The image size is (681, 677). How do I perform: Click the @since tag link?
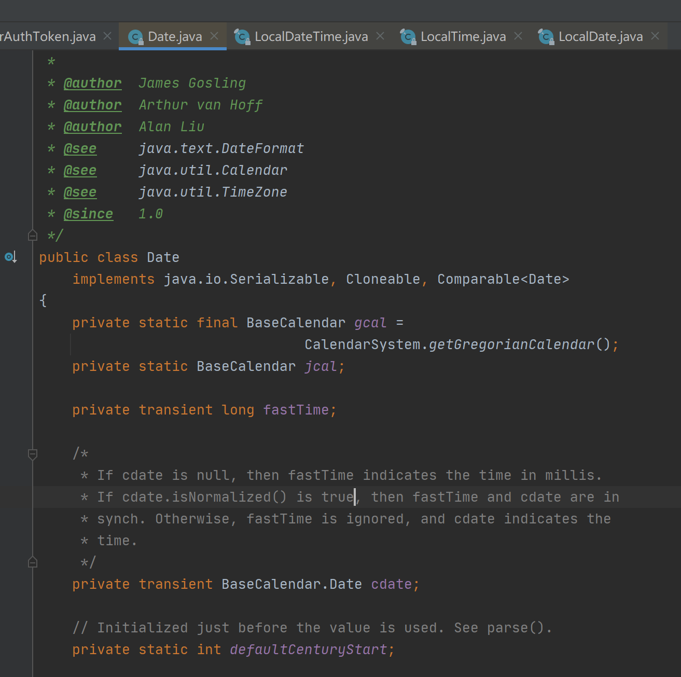tap(88, 213)
